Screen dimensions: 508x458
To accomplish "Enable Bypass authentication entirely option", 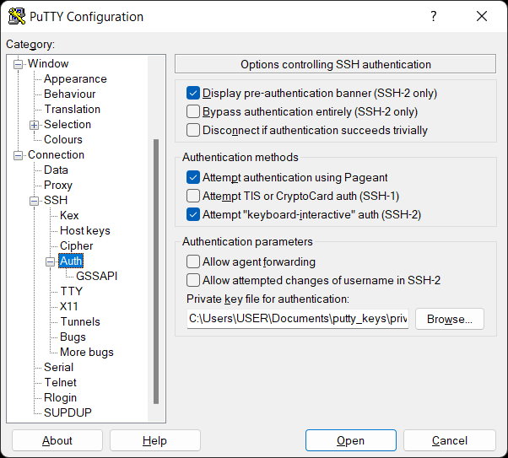I will click(193, 112).
